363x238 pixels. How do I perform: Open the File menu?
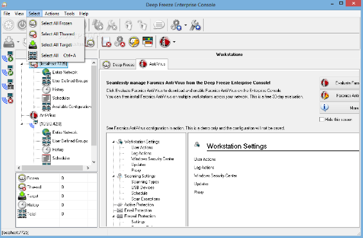point(6,14)
